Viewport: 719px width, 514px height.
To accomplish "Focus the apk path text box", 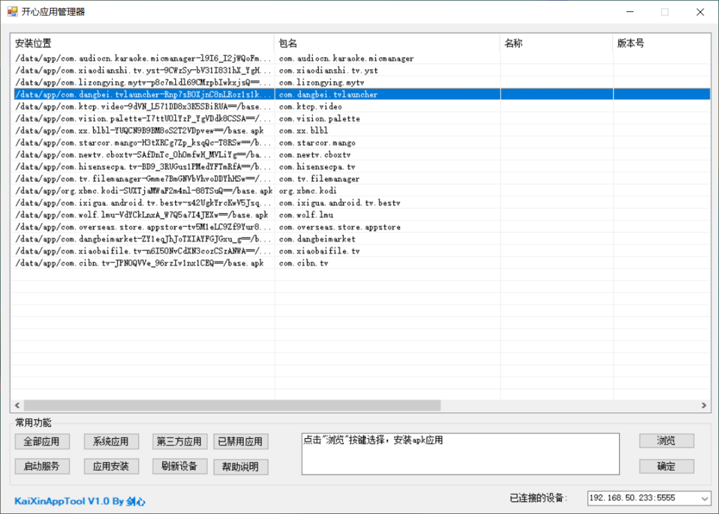I will [x=461, y=453].
